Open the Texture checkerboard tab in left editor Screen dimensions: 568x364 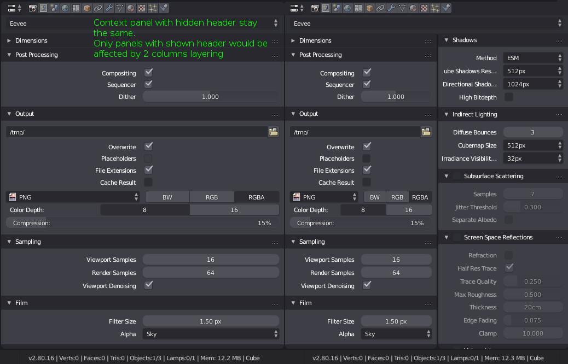pos(142,8)
